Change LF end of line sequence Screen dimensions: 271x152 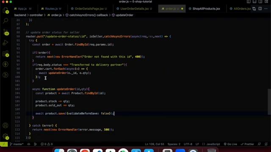tap(197, 144)
